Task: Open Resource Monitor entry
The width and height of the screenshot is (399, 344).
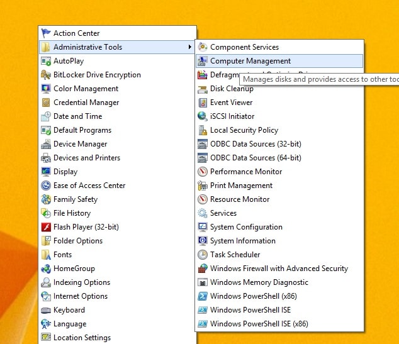Action: tap(279, 199)
